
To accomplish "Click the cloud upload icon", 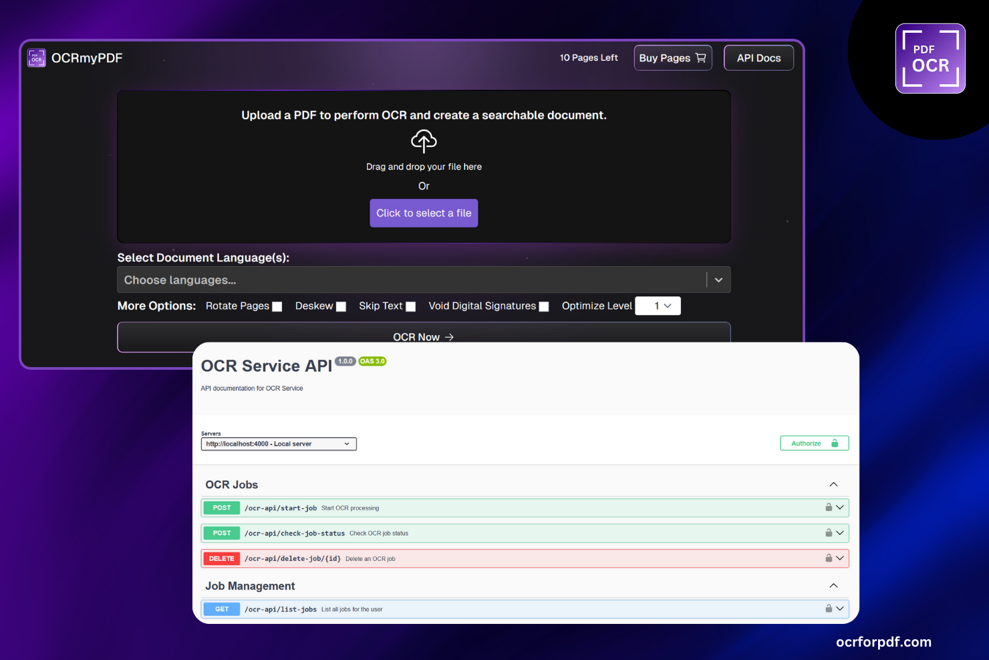I will click(x=424, y=141).
